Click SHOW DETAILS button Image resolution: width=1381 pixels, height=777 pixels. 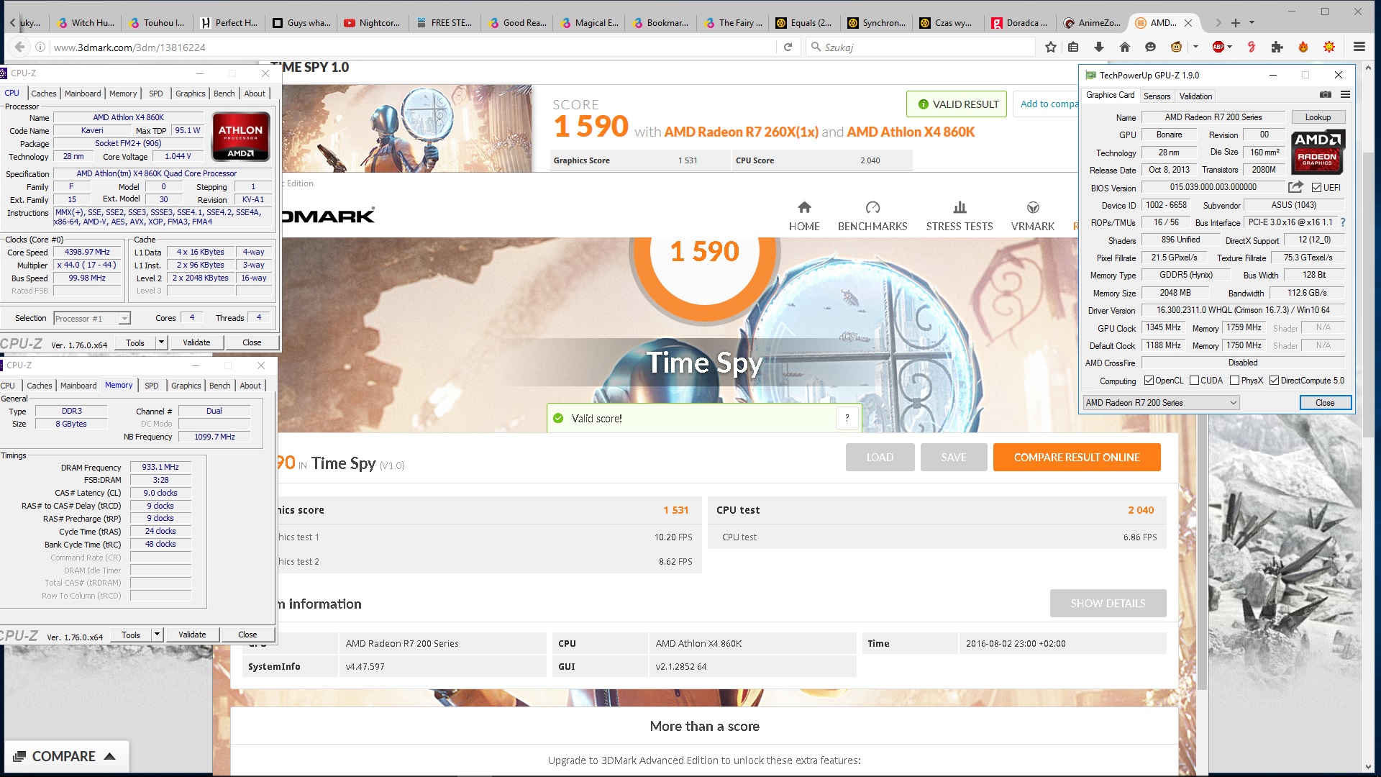coord(1108,604)
